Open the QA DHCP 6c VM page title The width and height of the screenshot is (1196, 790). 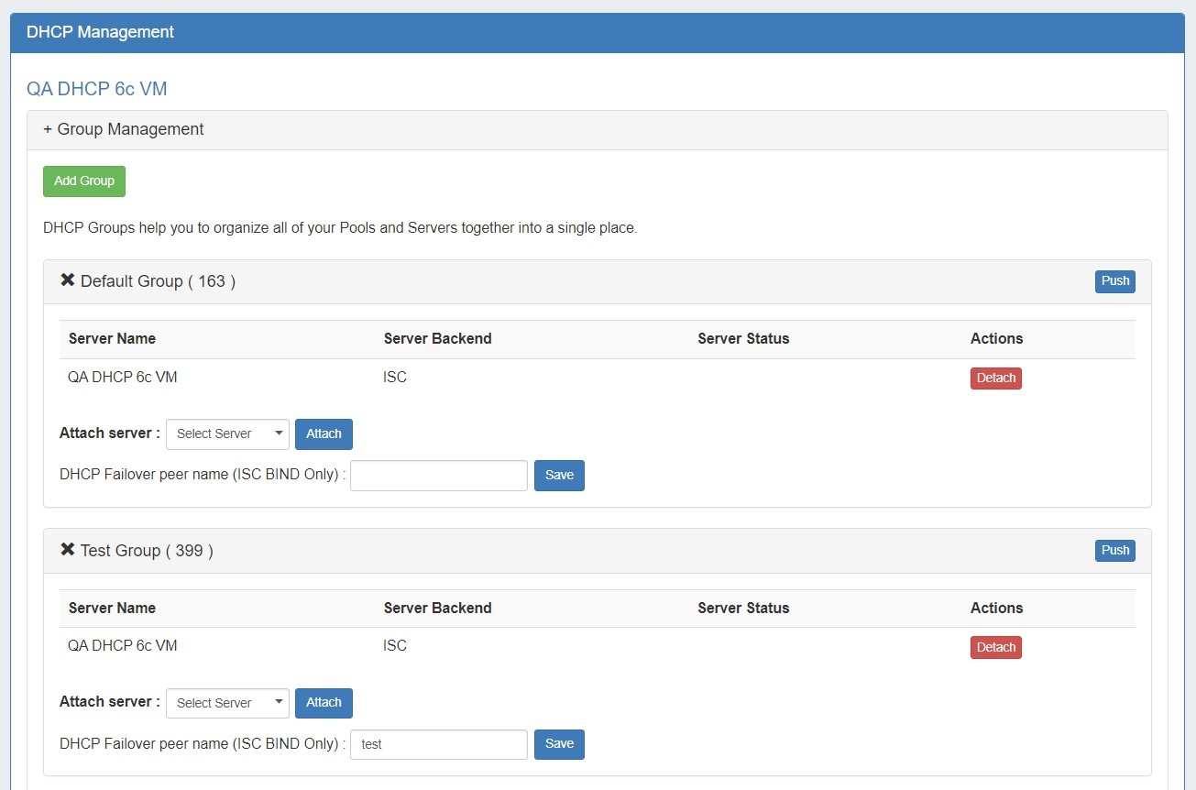[x=96, y=89]
